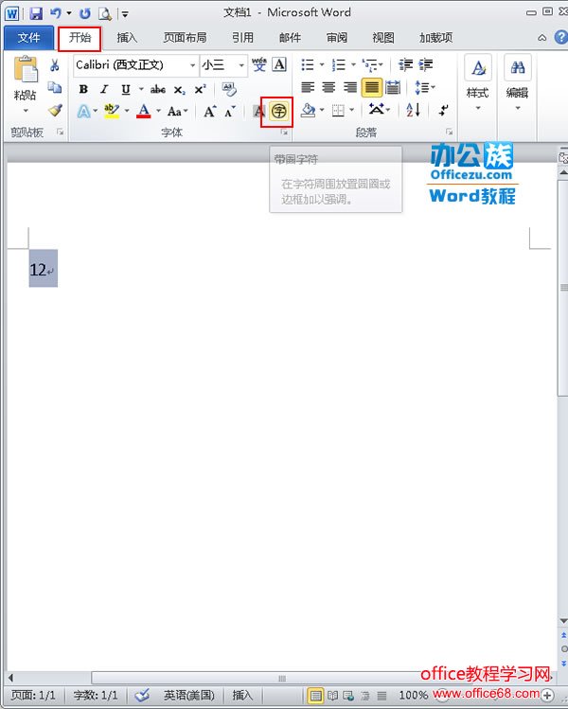This screenshot has width=568, height=709.
Task: Switch to Print Layout view
Action: (315, 695)
